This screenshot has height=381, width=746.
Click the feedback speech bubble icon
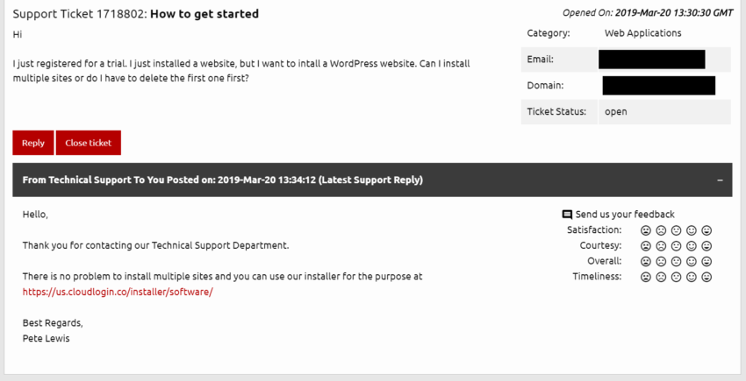coord(567,215)
